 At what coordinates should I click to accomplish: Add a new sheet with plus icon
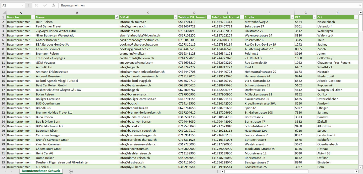tap(71, 171)
